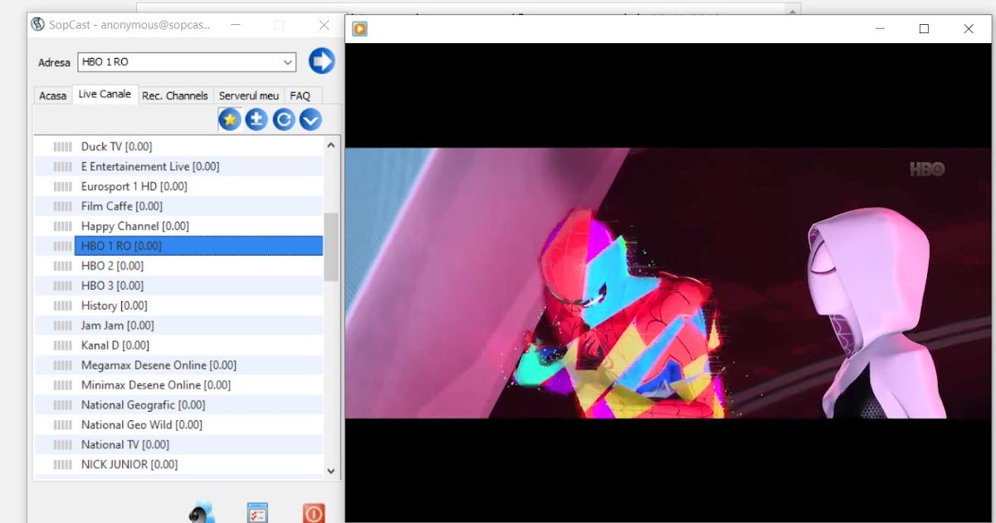Select Eurosport 1 HD channel
996x523 pixels.
click(134, 186)
